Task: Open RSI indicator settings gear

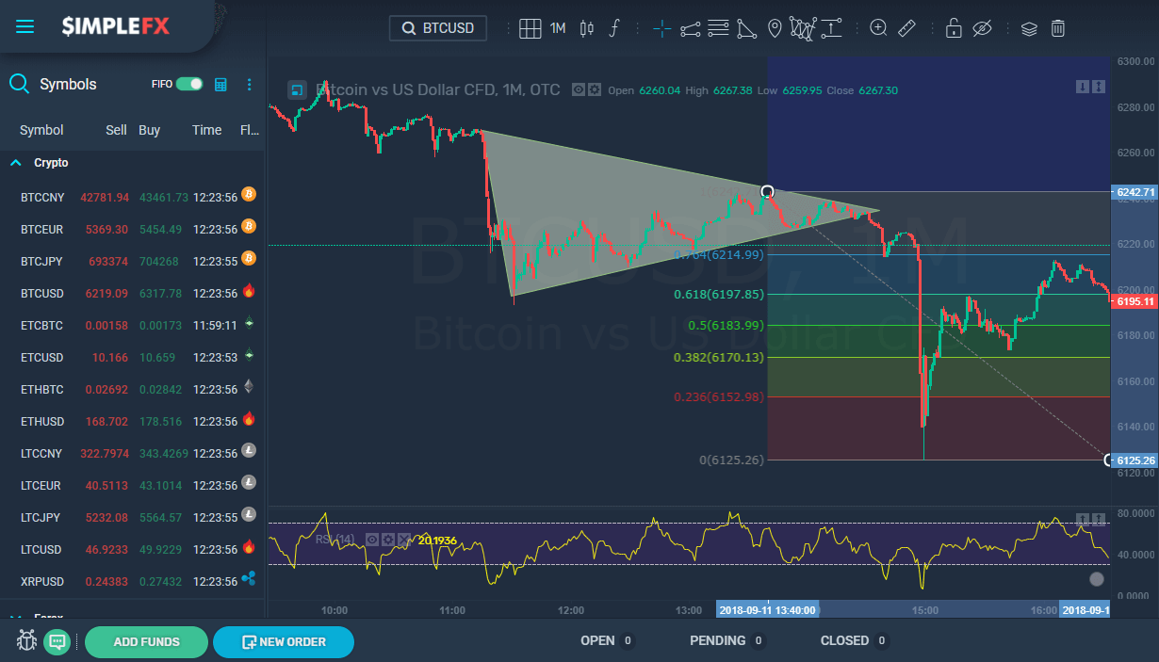Action: coord(387,540)
